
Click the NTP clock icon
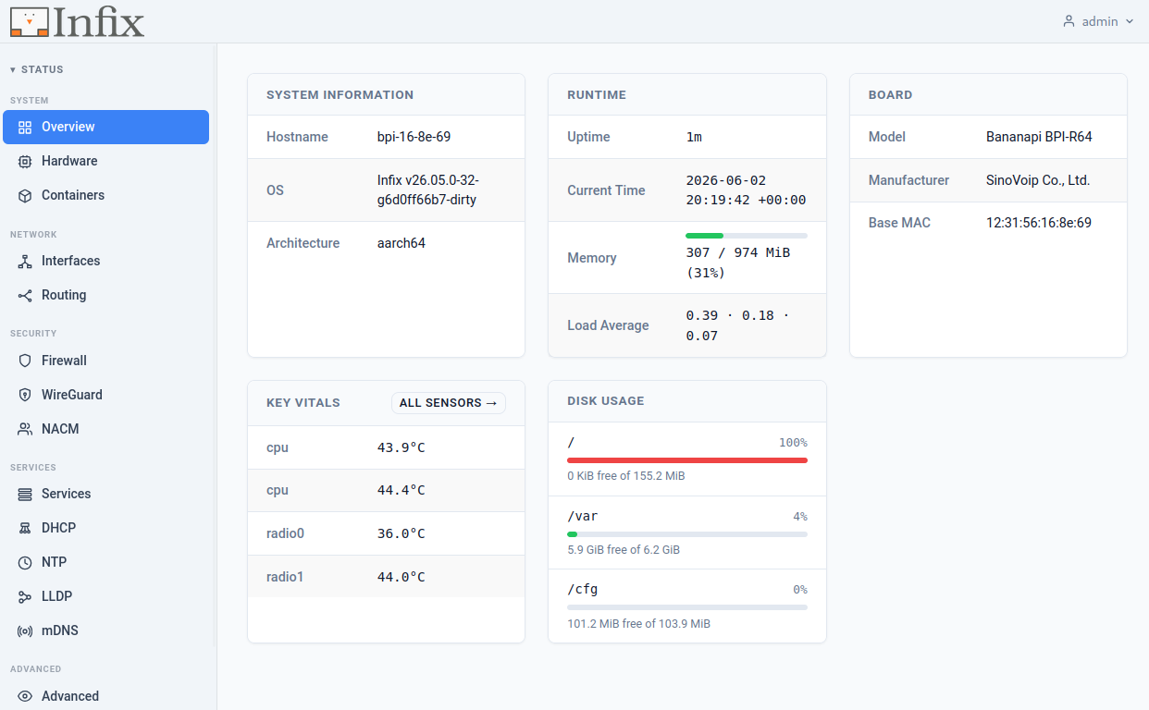pos(25,562)
